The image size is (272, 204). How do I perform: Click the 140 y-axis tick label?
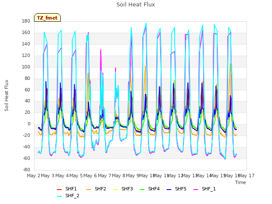point(26,44)
